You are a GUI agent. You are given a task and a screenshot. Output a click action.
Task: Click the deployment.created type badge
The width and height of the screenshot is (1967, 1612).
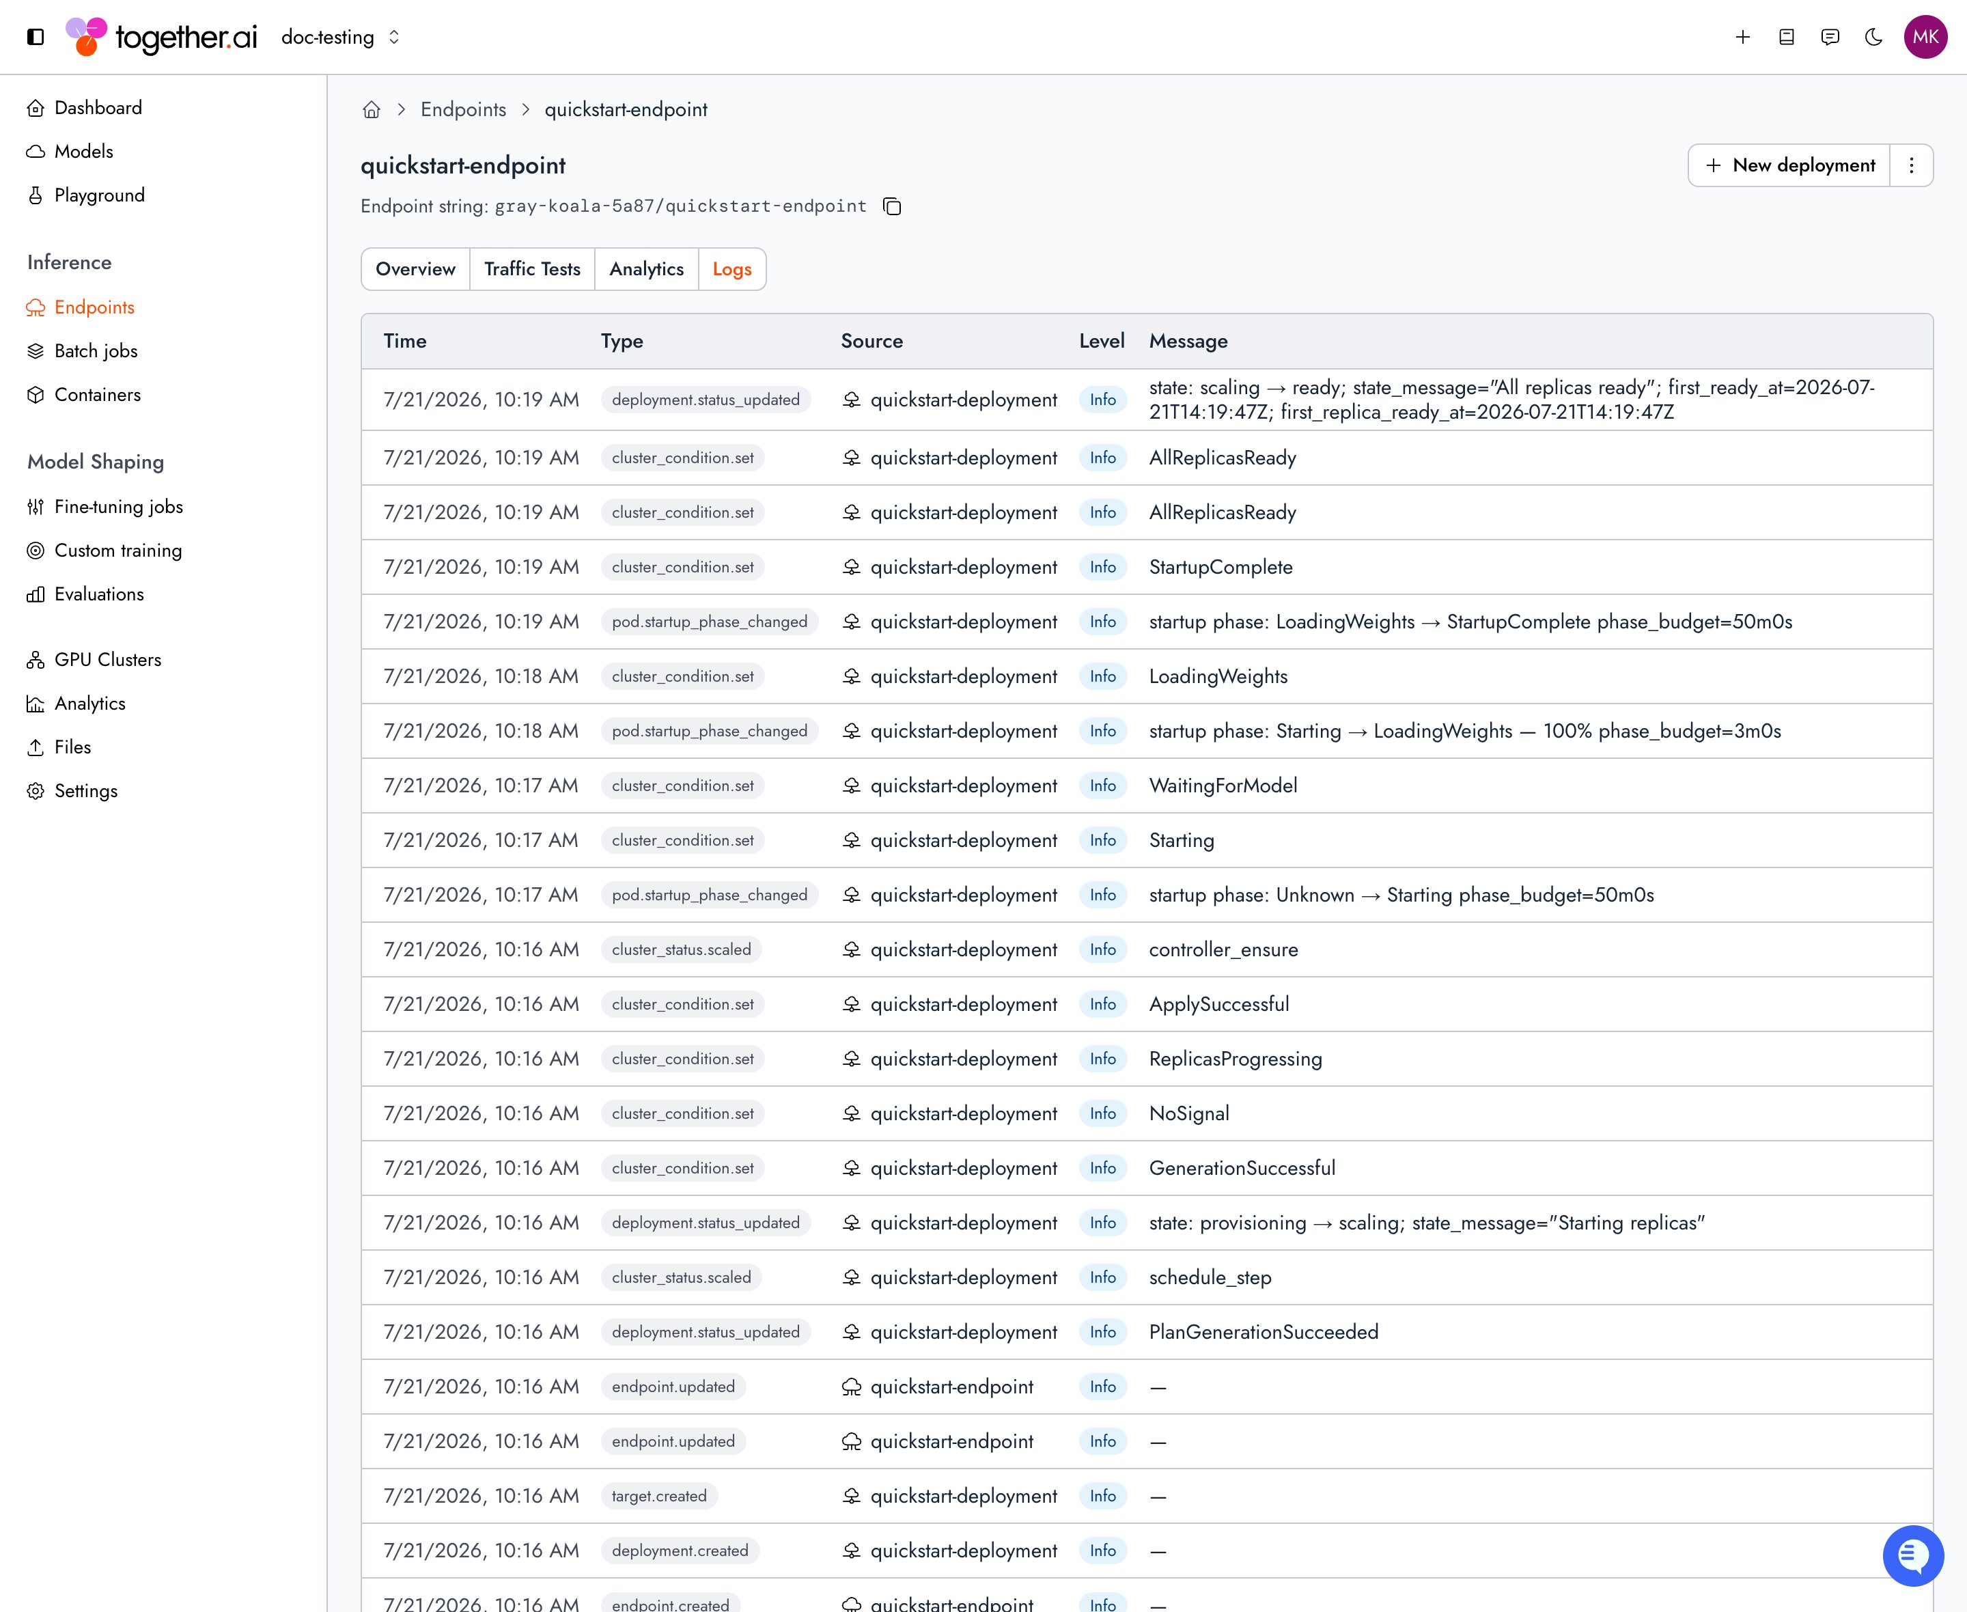click(680, 1551)
